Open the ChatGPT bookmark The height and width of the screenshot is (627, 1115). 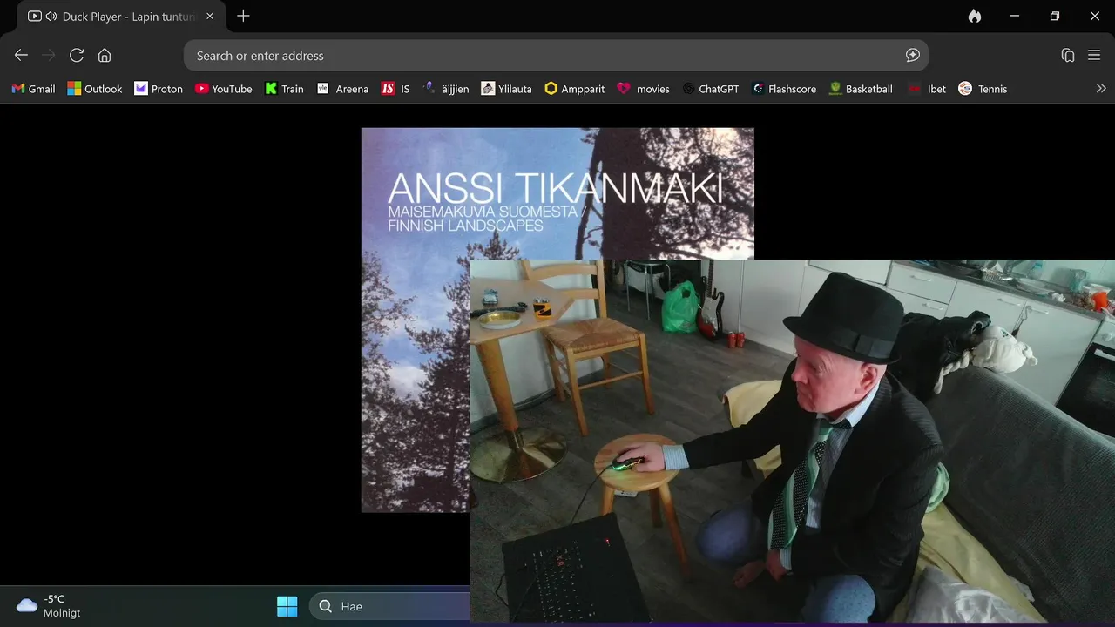[x=711, y=89]
